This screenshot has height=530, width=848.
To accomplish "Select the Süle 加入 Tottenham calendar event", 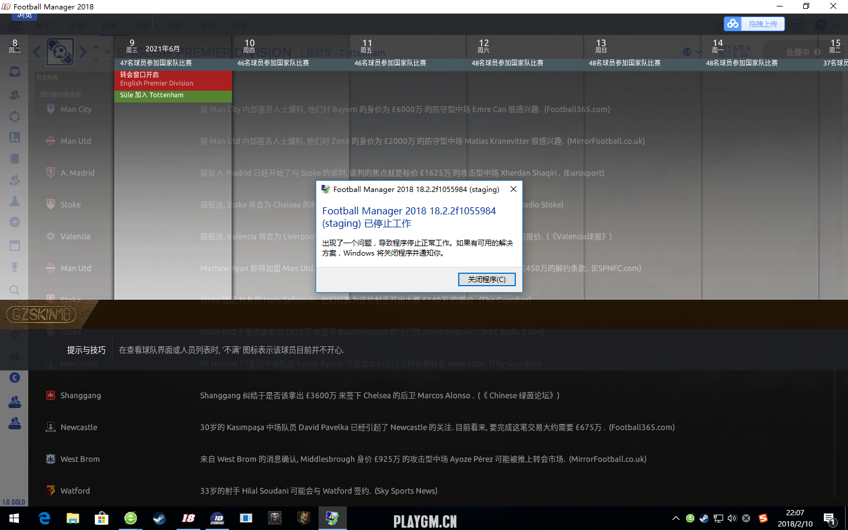I will 173,95.
